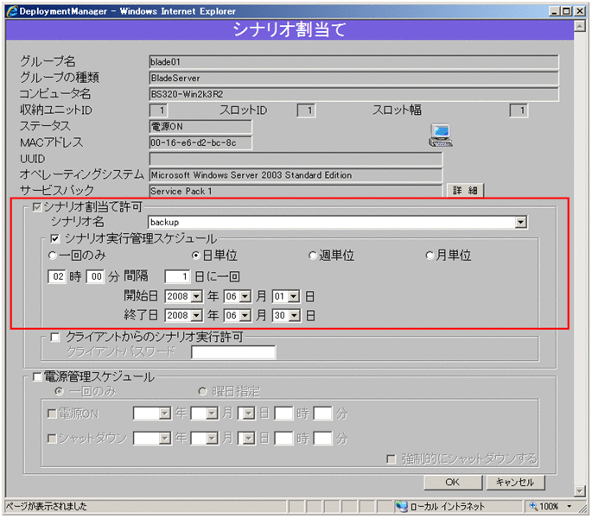Click the 詳細 button next to Service Pack

pos(465,191)
